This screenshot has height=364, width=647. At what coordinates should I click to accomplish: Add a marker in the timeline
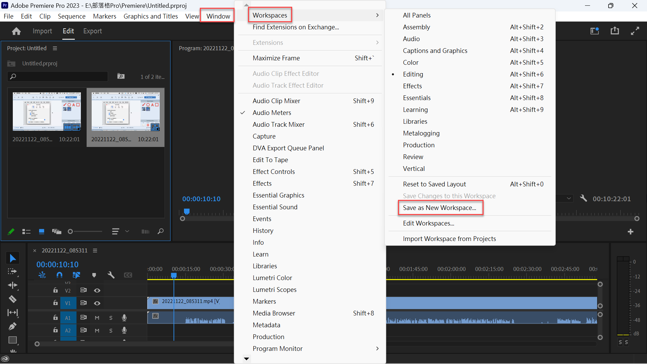pyautogui.click(x=94, y=275)
